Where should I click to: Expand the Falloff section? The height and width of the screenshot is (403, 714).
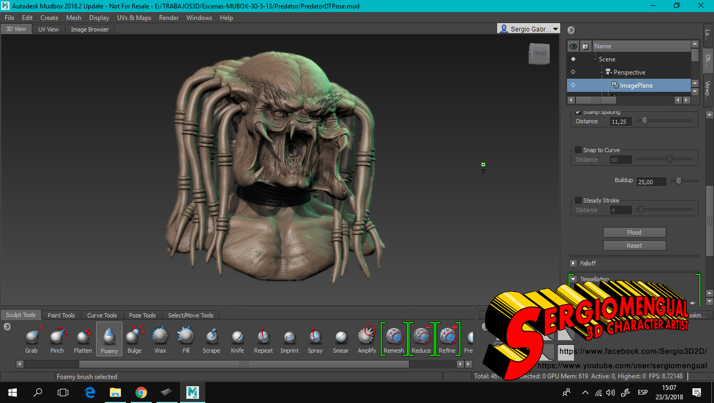coord(573,263)
